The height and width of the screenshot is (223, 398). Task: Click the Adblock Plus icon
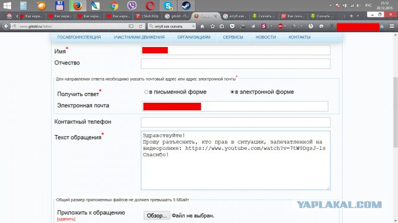coord(280,26)
